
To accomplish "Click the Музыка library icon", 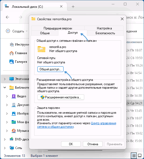I will tap(14, 131).
